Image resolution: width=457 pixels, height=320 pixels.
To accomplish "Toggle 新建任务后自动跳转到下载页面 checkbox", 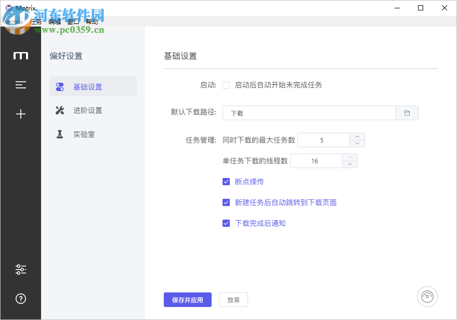I will pos(226,202).
